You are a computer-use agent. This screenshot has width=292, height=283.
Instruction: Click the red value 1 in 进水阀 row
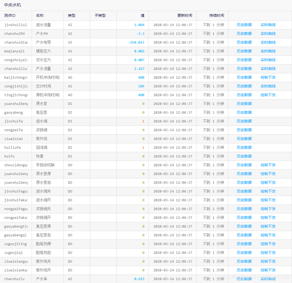click(143, 121)
